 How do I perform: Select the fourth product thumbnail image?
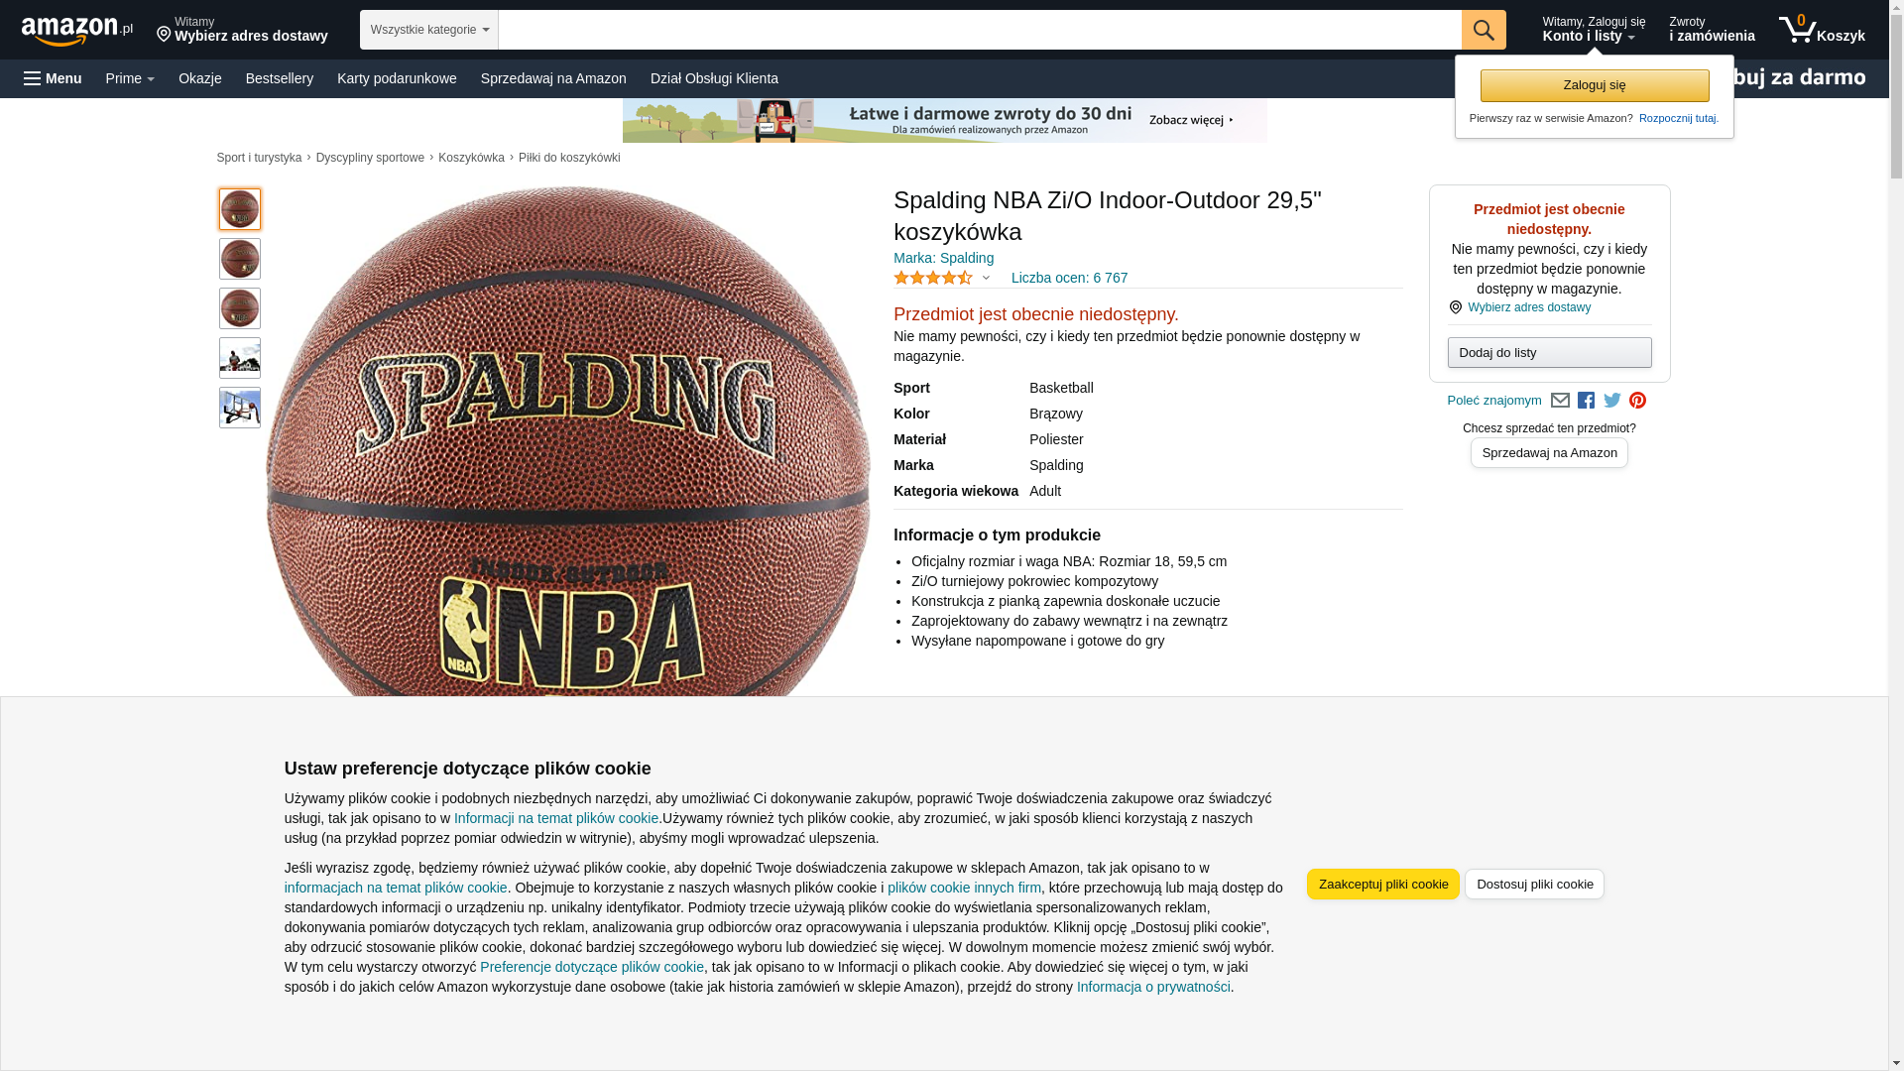(x=240, y=358)
